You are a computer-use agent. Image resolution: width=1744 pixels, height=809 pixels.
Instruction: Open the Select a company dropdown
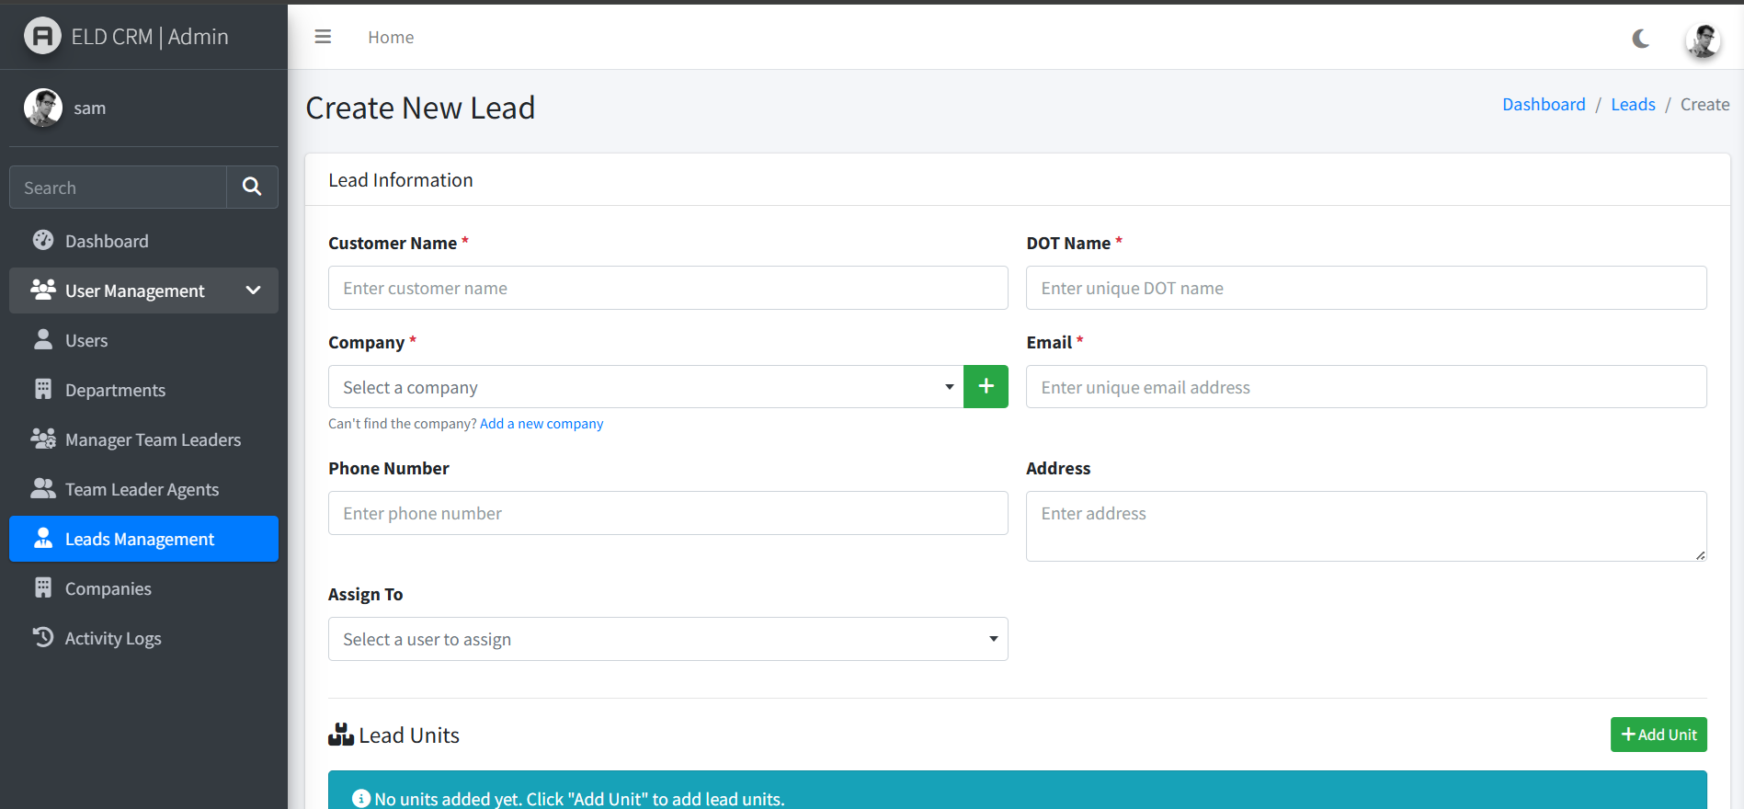(645, 387)
